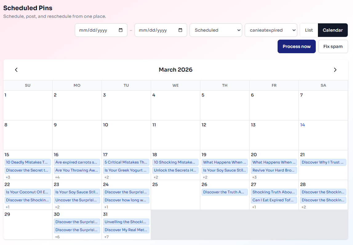This screenshot has height=245, width=353.
Task: Advance to next month with right chevron
Action: pos(335,70)
